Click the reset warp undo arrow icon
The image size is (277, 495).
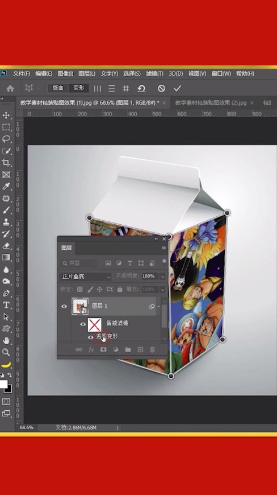point(141,88)
